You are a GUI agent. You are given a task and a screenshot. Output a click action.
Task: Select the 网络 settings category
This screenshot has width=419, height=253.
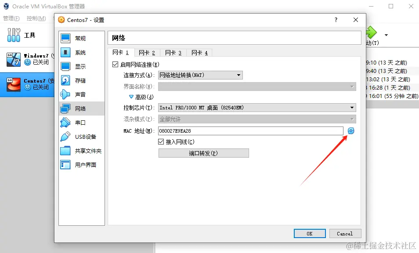pos(82,108)
